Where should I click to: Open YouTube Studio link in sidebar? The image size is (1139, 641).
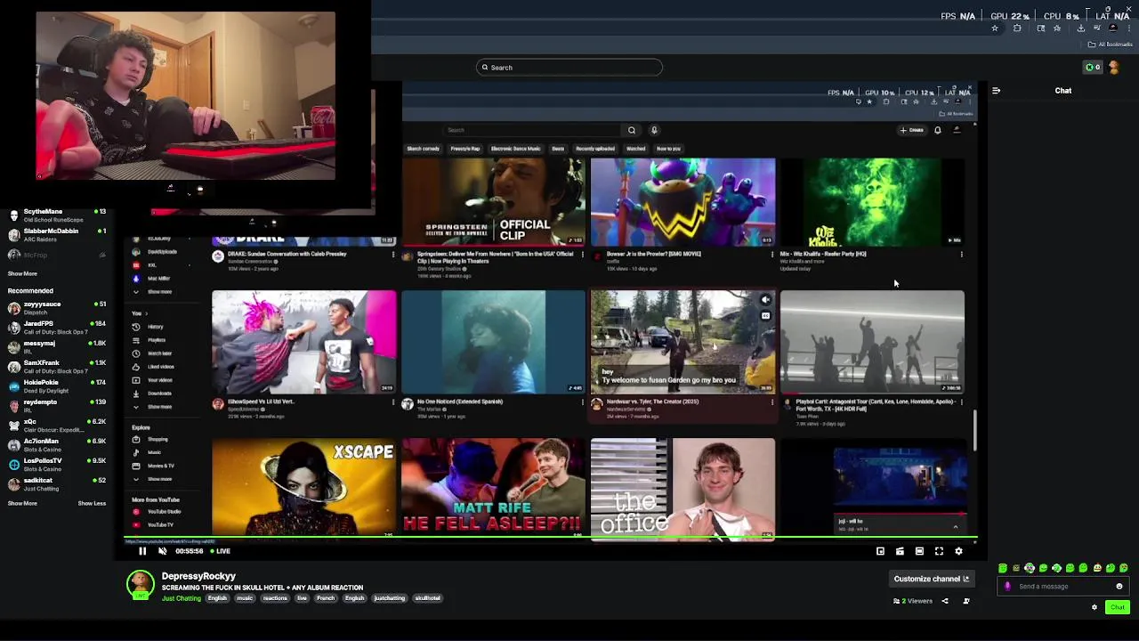pyautogui.click(x=163, y=512)
